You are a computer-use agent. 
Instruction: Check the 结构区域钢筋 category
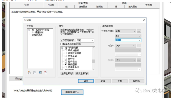coord(66,53)
